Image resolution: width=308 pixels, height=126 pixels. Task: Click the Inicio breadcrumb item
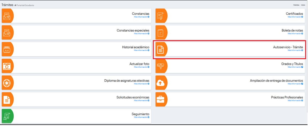(303, 5)
